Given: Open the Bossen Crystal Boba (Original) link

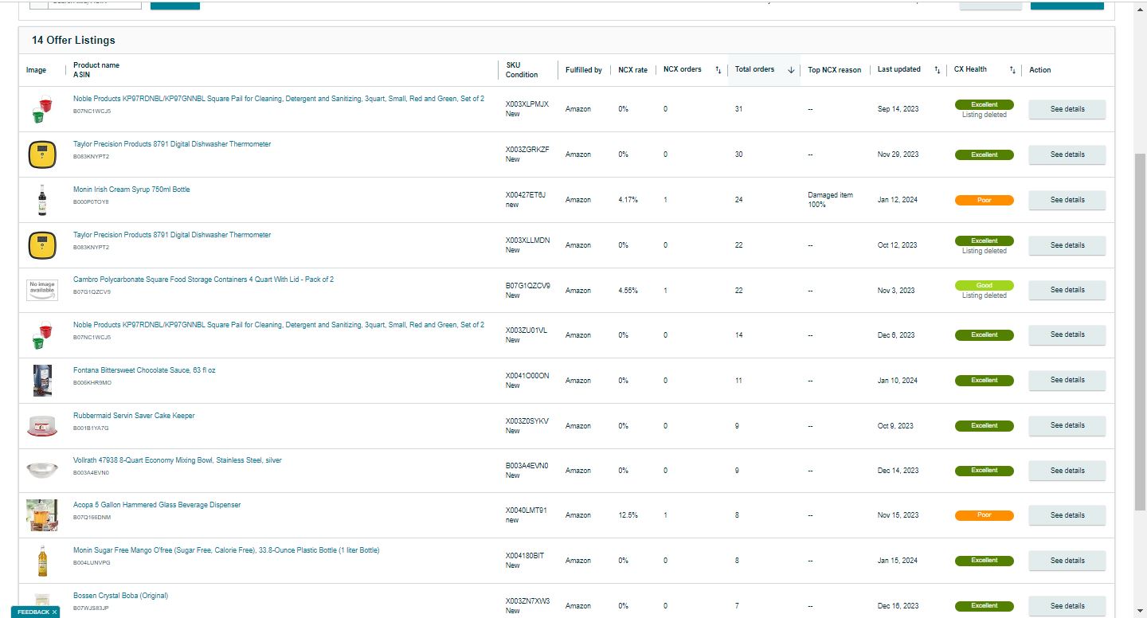Looking at the screenshot, I should [120, 596].
